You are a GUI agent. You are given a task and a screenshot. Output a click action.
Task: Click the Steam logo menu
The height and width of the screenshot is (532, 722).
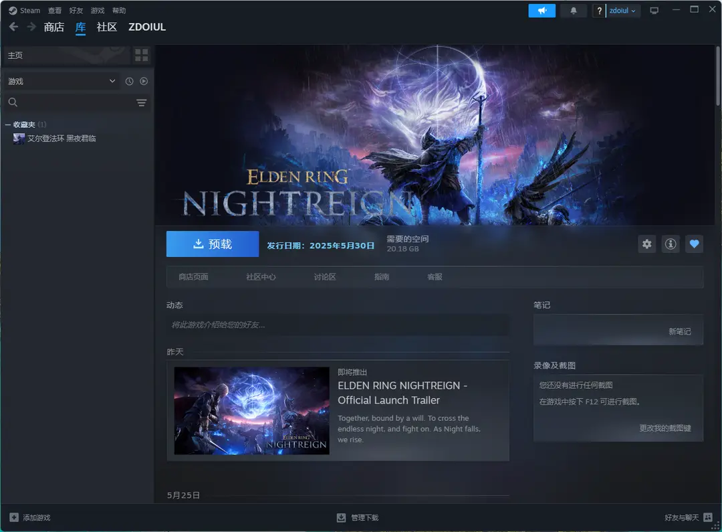(13, 11)
